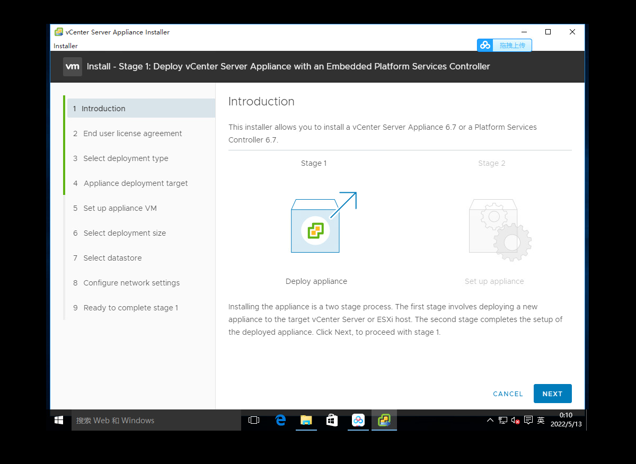Click the NEXT button
Viewport: 636px width, 464px height.
click(552, 394)
